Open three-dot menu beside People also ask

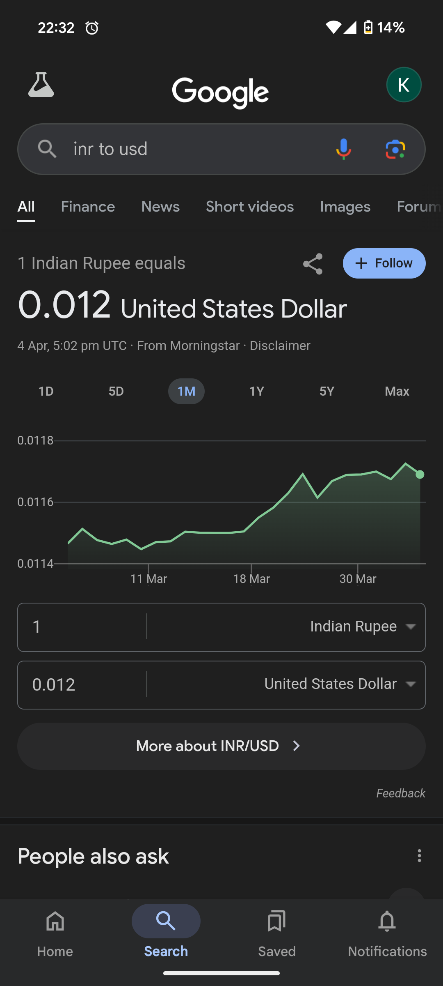coord(419,856)
